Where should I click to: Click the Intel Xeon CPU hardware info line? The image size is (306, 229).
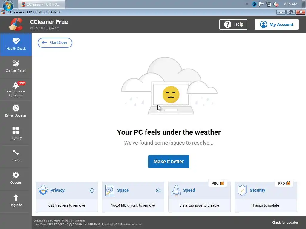tap(88, 224)
